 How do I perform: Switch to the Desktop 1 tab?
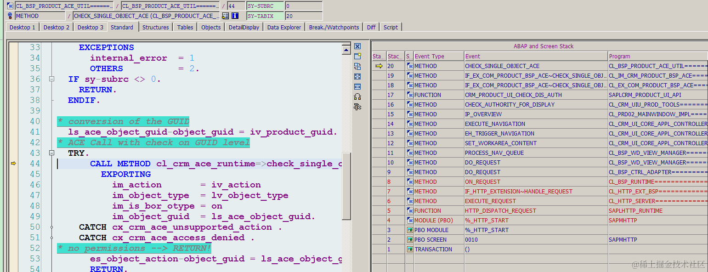(x=23, y=27)
